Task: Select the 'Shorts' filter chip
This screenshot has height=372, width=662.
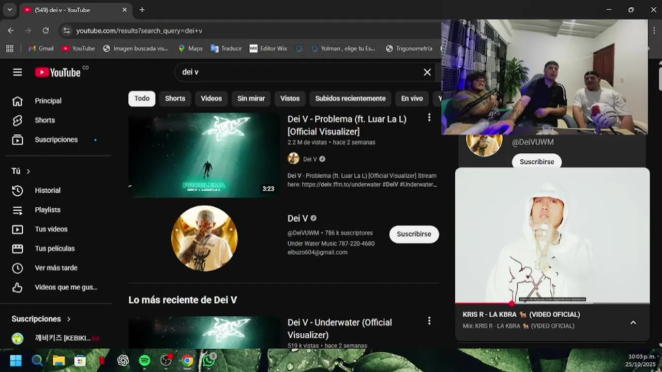Action: [175, 98]
